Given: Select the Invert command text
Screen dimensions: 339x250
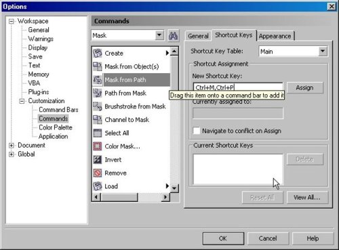Looking at the screenshot, I should coord(113,160).
